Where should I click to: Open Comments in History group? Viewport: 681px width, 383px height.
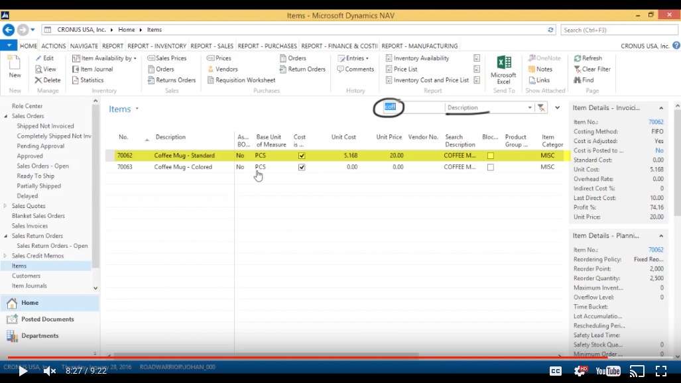pyautogui.click(x=355, y=69)
